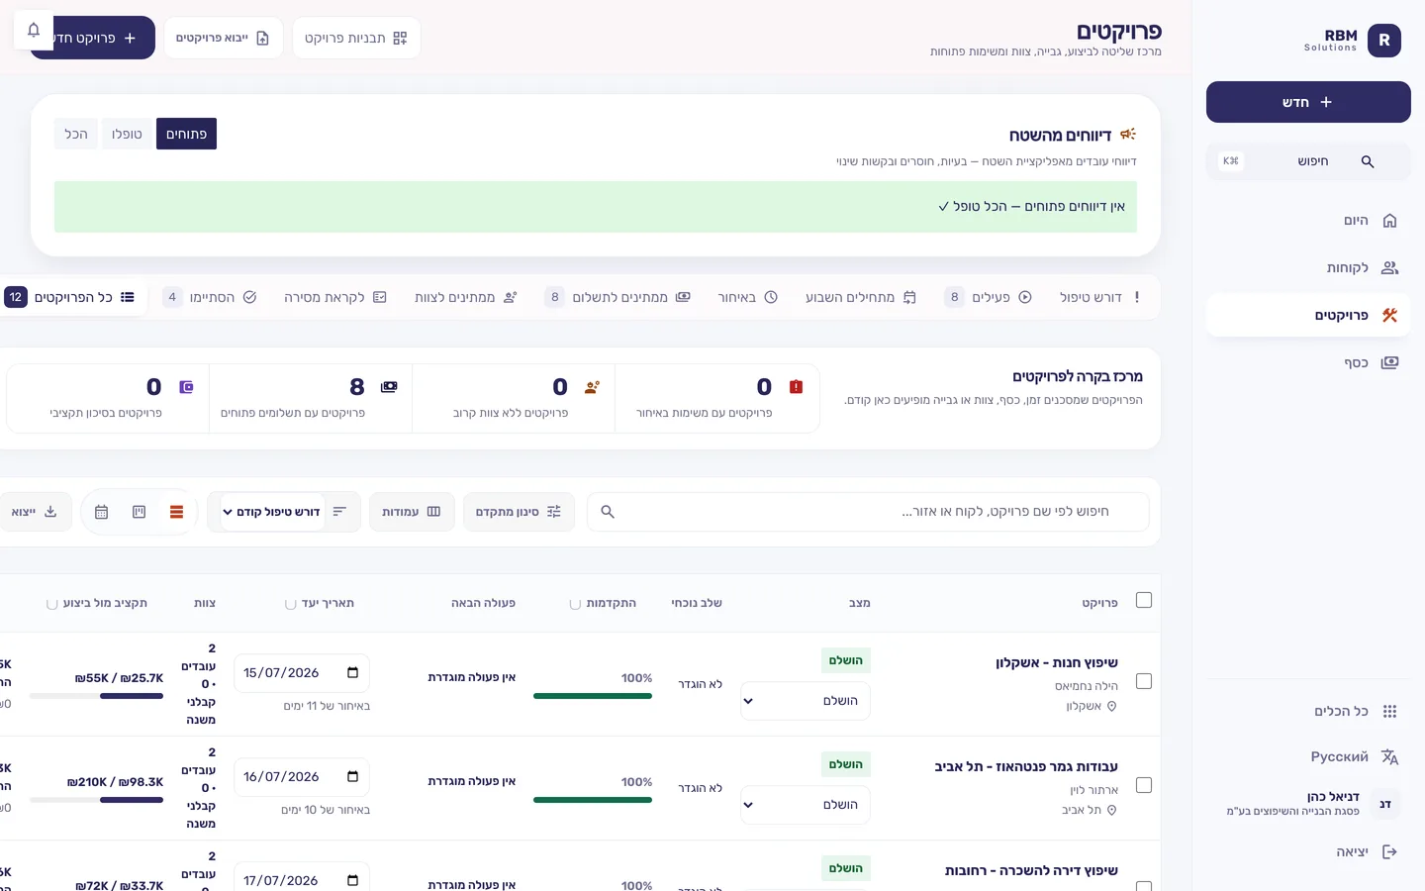Open project שיפוץ חנות - אשקלון

(x=1057, y=662)
